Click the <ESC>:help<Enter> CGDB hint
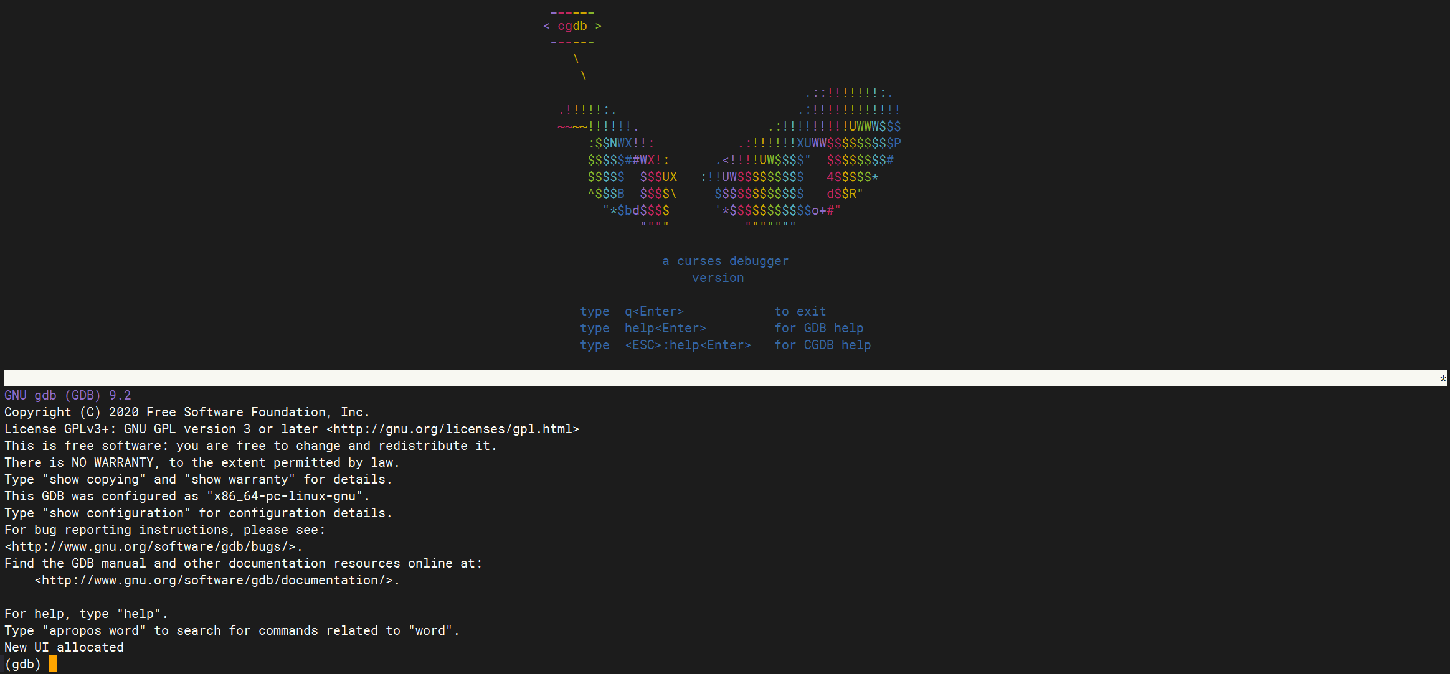This screenshot has height=674, width=1450. pos(688,345)
